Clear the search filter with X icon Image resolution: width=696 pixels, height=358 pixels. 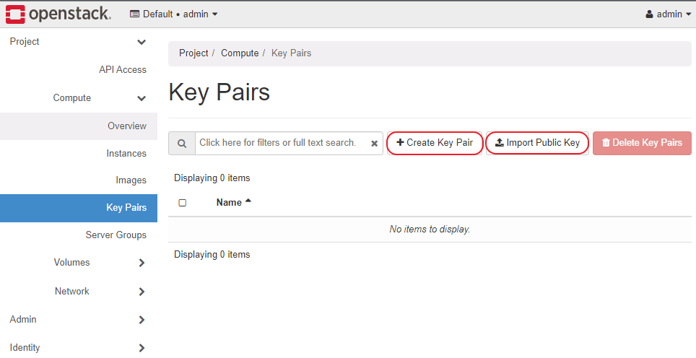click(x=375, y=144)
